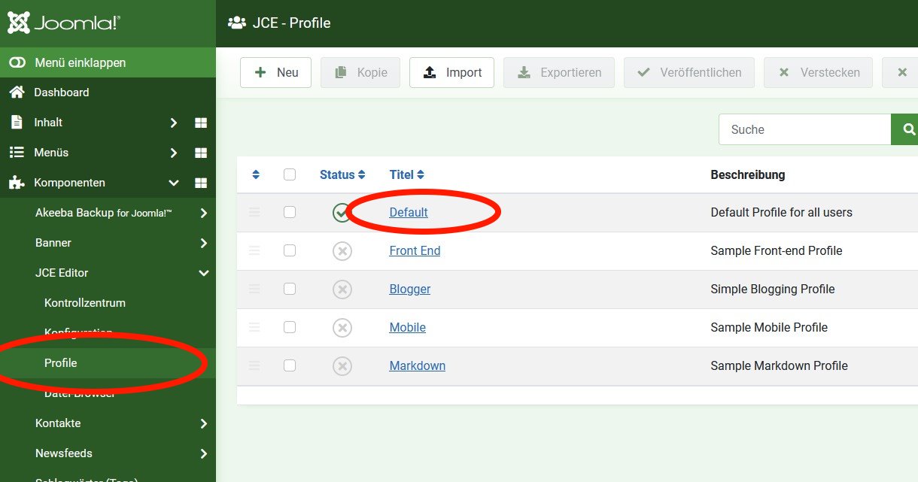
Task: Click the Veröffentlichen button
Action: [689, 72]
